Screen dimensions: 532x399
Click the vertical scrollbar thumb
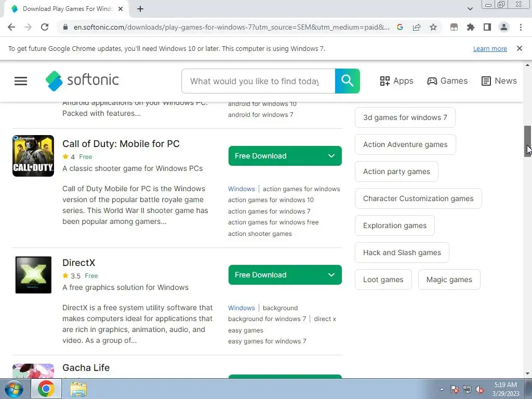tap(528, 141)
